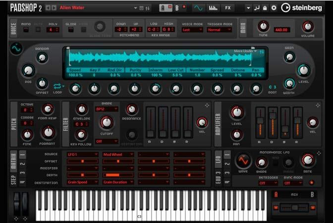Screen dimensions: 333x223
Task: Open the Voice Mode dropdown showing Last
Action: [x=193, y=30]
